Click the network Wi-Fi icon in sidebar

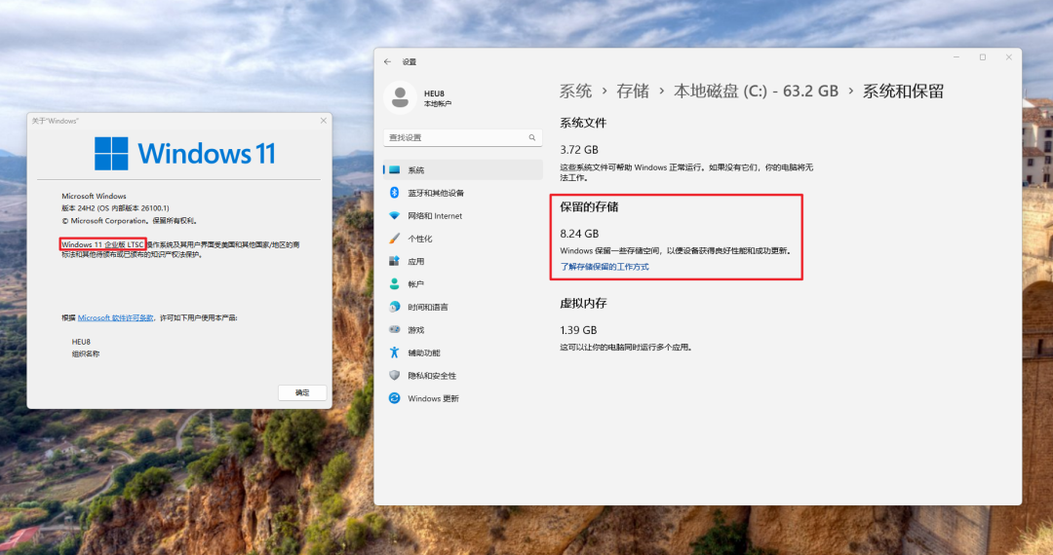[394, 216]
